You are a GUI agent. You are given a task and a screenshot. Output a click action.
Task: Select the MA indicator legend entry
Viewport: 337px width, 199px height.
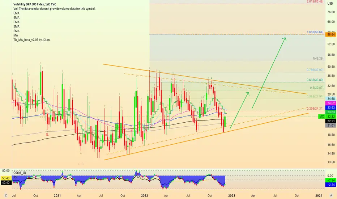(x=16, y=35)
